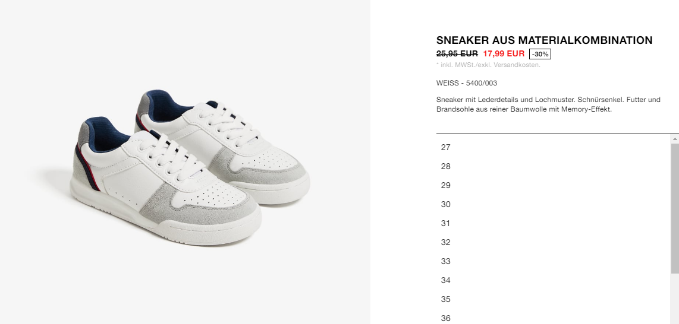This screenshot has width=679, height=324.
Task: Pick size 35 from list
Action: (x=554, y=300)
